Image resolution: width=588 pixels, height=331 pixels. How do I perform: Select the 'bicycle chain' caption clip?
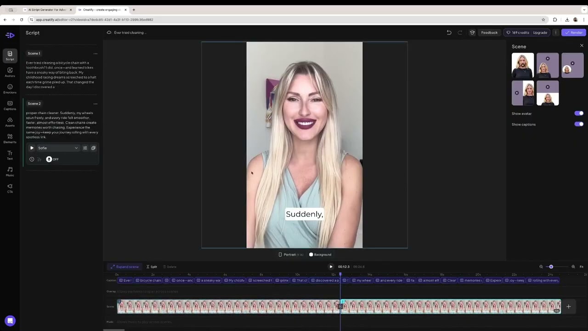pos(148,280)
